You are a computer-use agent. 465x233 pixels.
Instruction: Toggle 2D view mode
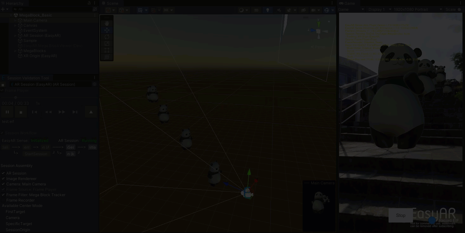(x=256, y=10)
